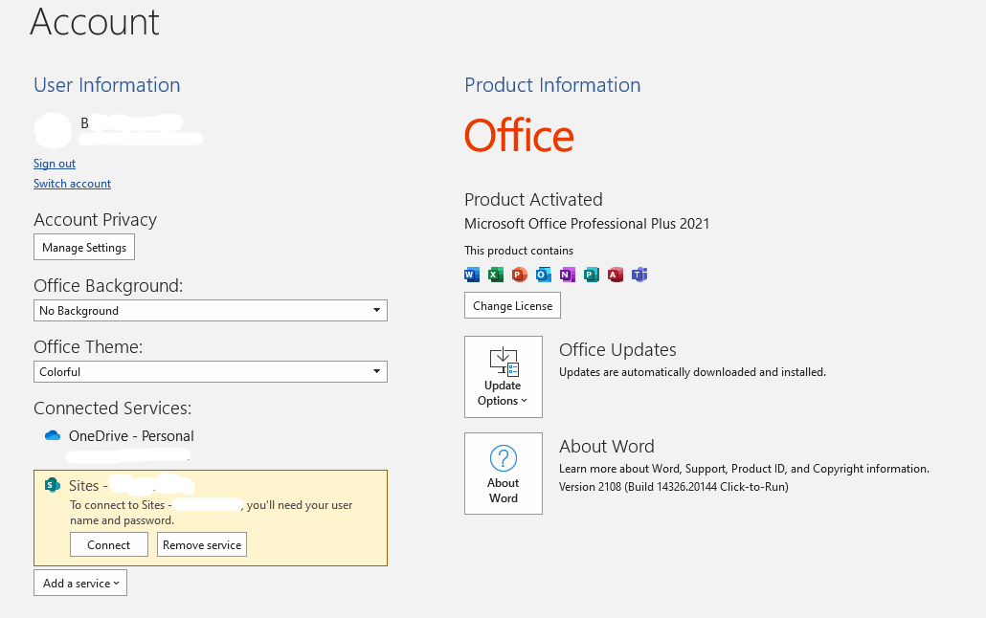
Task: Click the Connected Services heading
Action: pos(113,408)
